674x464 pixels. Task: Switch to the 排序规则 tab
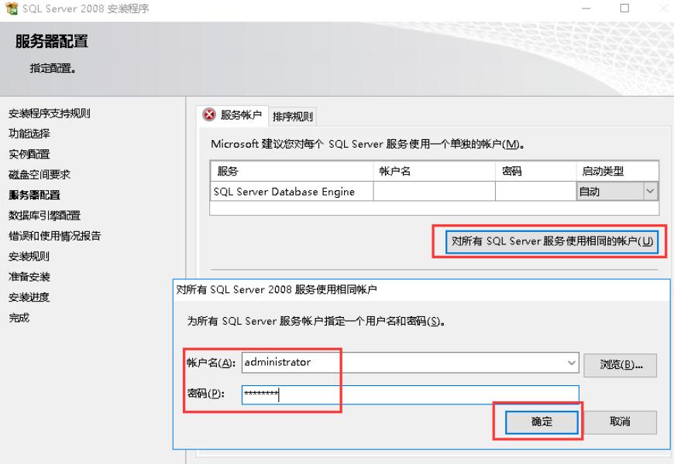pos(293,116)
